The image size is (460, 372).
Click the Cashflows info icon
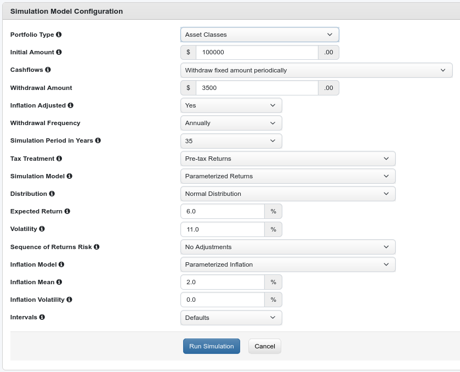pos(48,70)
